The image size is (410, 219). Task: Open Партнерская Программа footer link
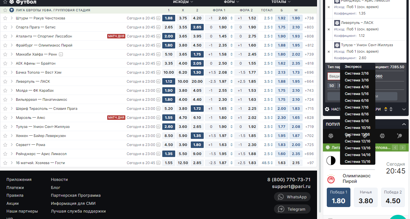coord(76,195)
